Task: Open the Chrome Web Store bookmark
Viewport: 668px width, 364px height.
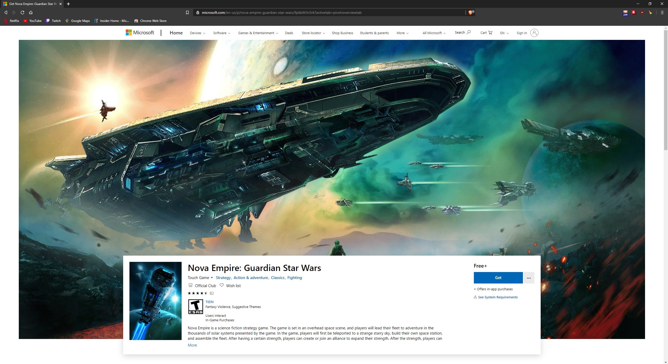Action: 150,21
